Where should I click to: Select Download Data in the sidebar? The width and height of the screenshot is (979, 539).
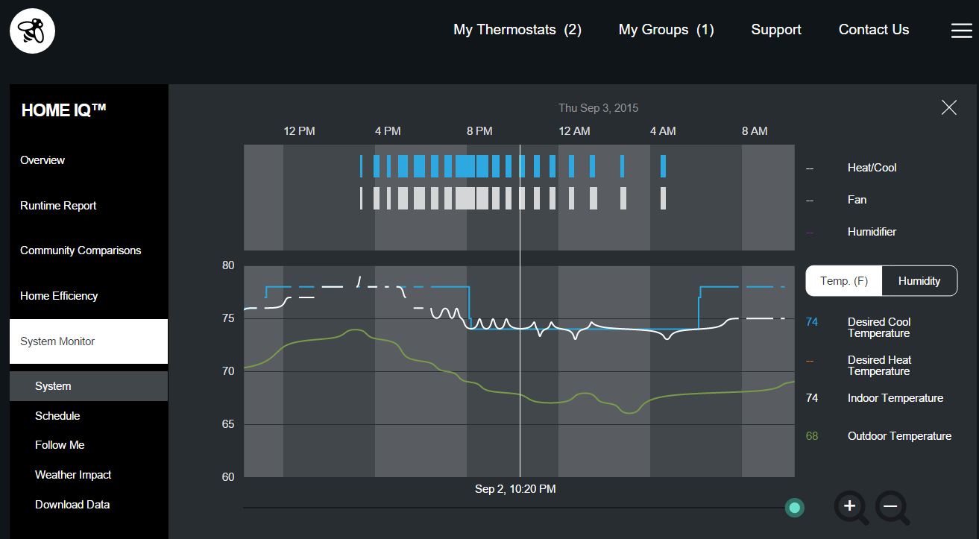[72, 505]
